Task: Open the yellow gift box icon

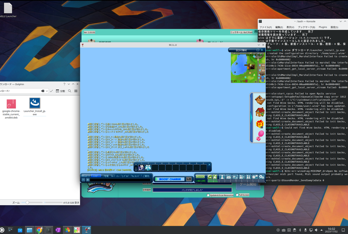Action: pyautogui.click(x=260, y=124)
